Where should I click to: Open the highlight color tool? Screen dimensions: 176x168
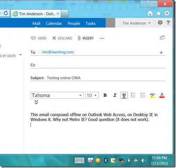(x=152, y=95)
